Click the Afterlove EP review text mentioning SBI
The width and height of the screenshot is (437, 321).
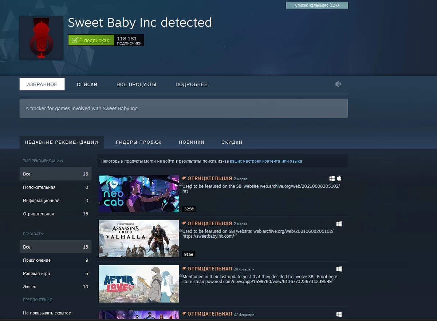(x=260, y=279)
